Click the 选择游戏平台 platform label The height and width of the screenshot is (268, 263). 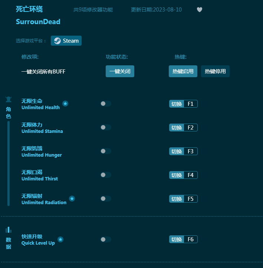click(31, 41)
